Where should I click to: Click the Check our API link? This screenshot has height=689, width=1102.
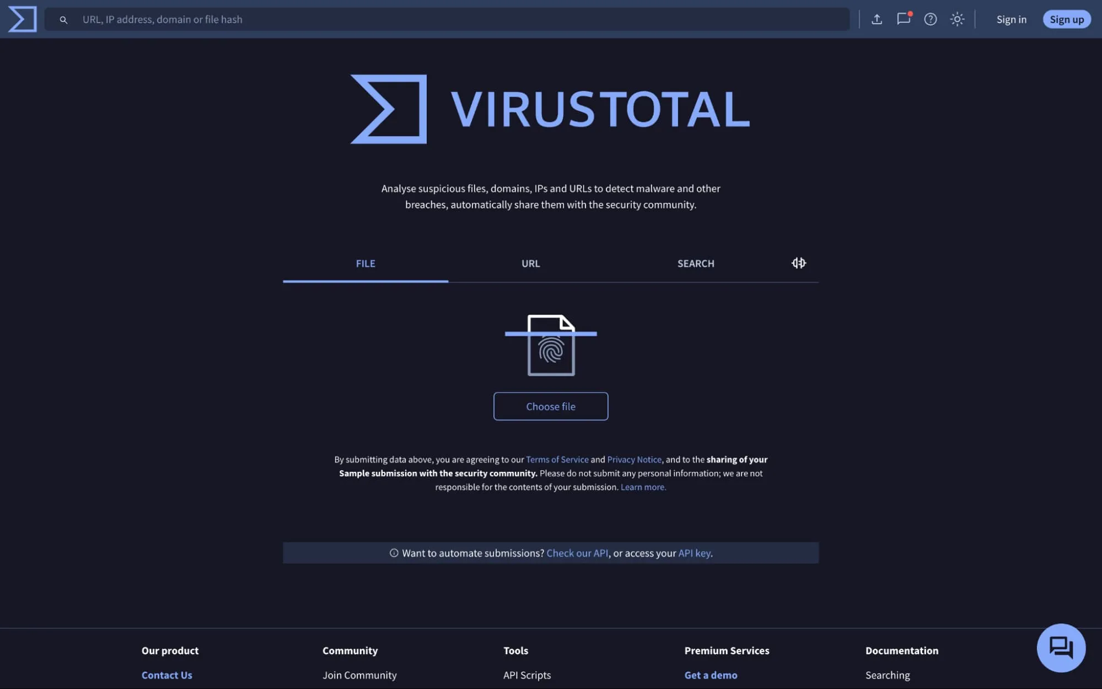577,553
